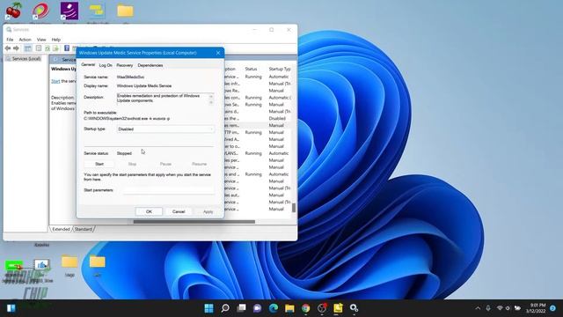Click the path to executable text
The width and height of the screenshot is (563, 317).
pos(127,118)
